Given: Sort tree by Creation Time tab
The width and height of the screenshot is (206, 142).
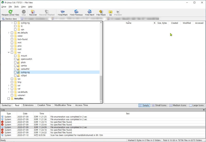Looking at the screenshot, I should click(x=44, y=105).
